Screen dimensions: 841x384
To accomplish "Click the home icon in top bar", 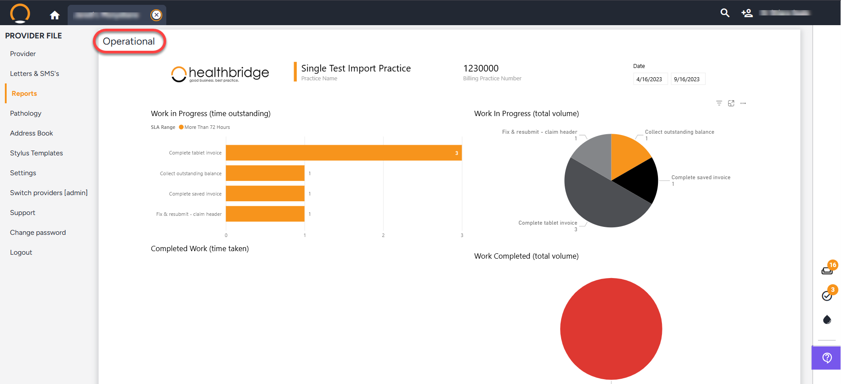I will 54,15.
